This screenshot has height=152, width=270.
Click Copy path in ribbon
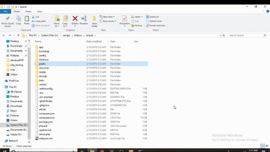pyautogui.click(x=39, y=21)
